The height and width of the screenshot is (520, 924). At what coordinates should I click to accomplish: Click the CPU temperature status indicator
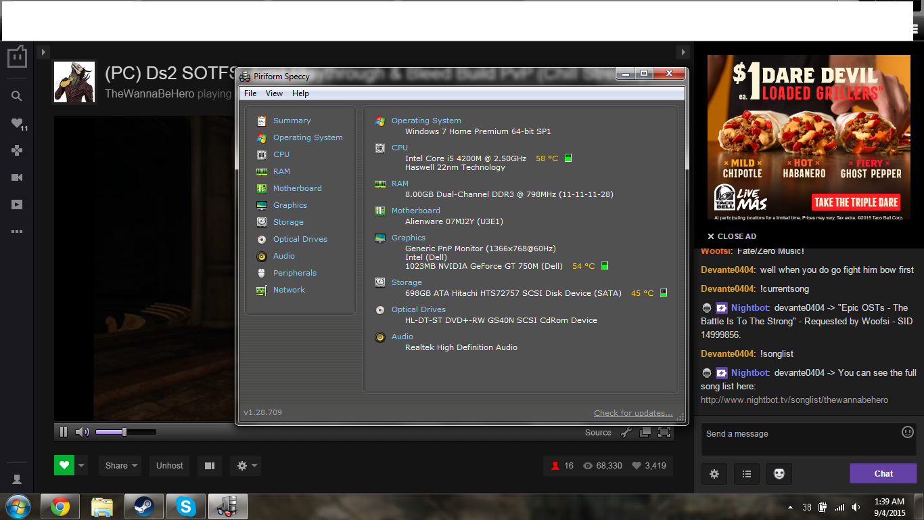pyautogui.click(x=568, y=158)
